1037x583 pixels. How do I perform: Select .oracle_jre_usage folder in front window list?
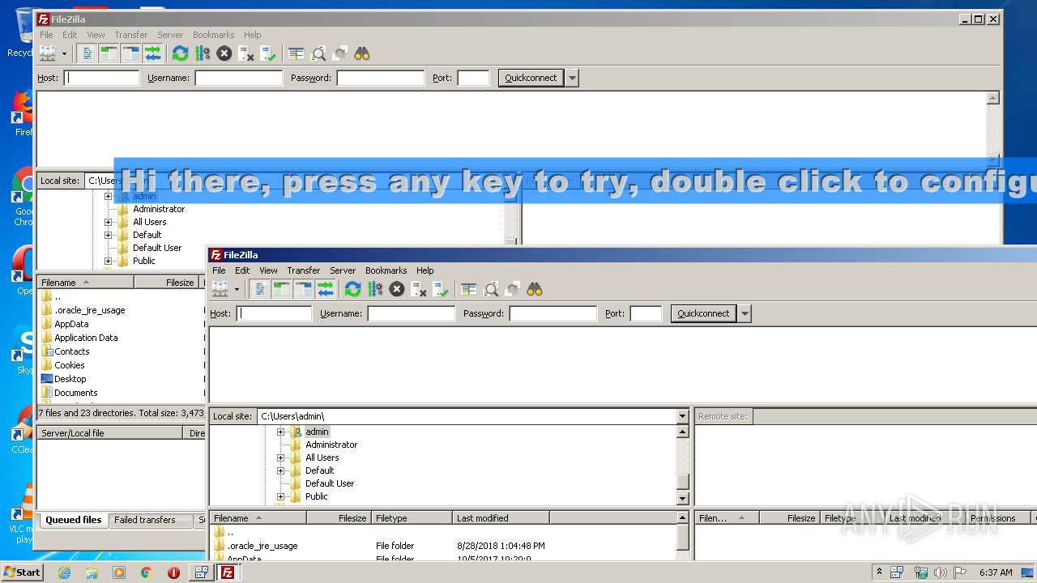click(262, 546)
